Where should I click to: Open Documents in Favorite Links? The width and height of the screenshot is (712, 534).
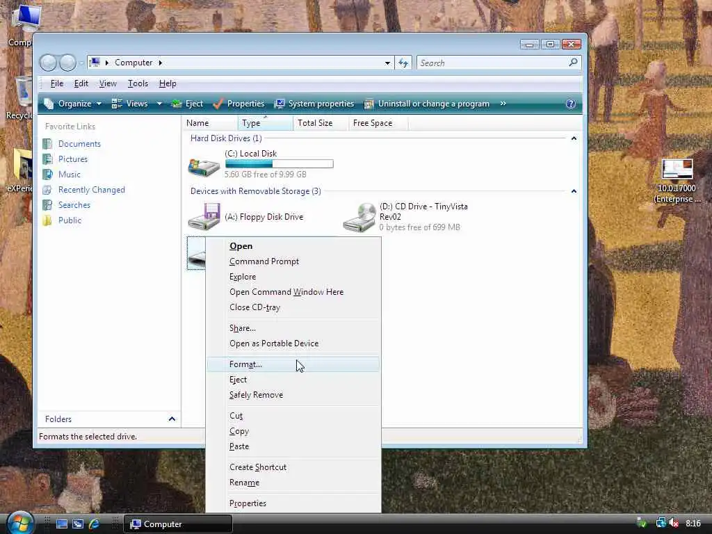pyautogui.click(x=79, y=144)
